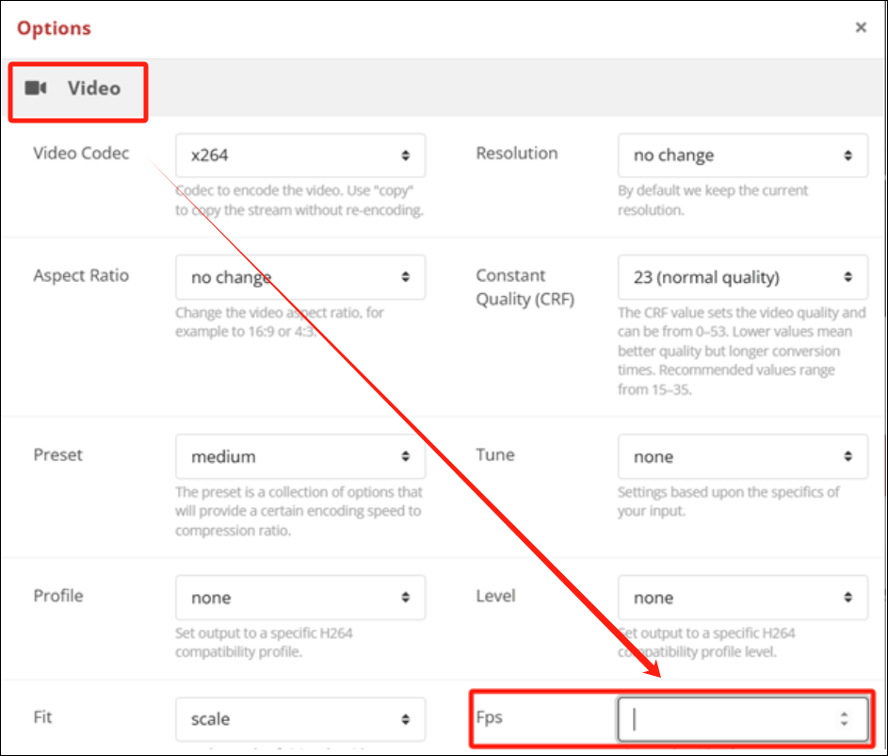Click the Preset label
The height and width of the screenshot is (756, 888).
(57, 455)
